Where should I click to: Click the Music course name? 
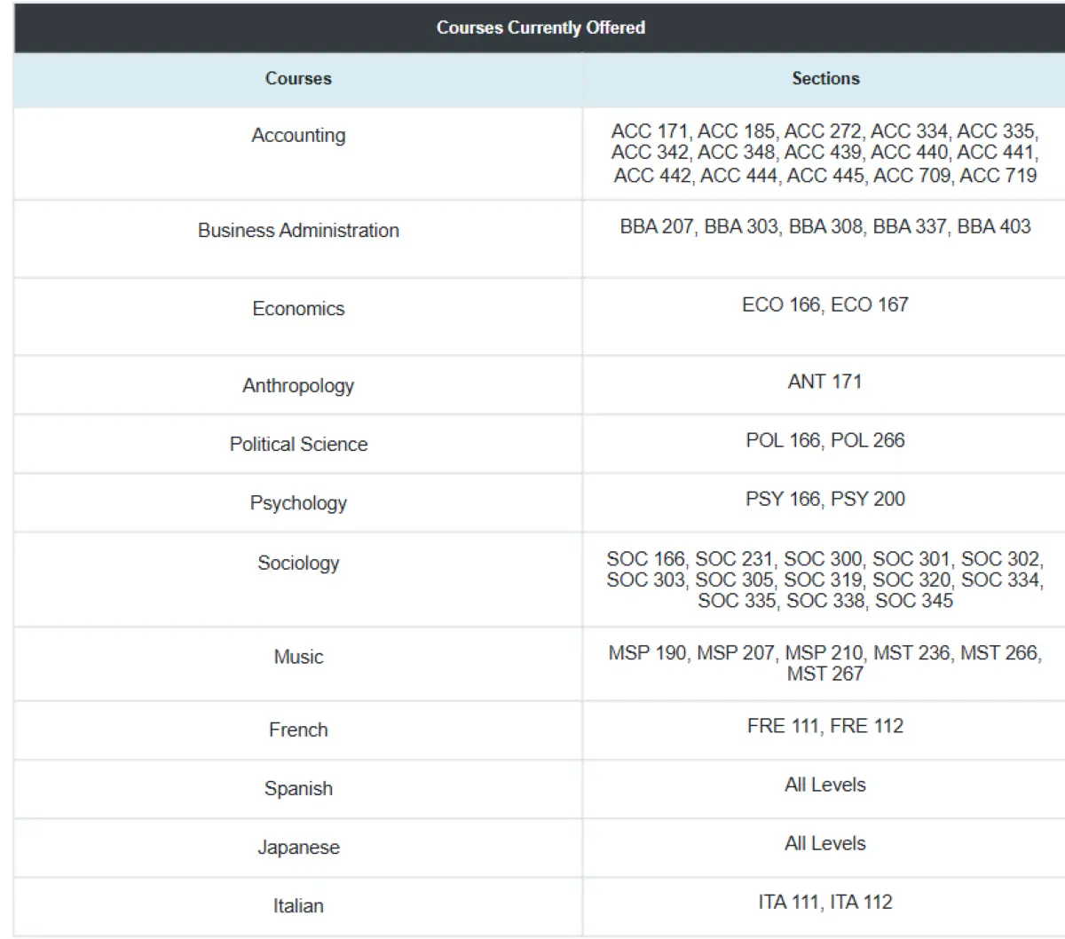tap(298, 657)
